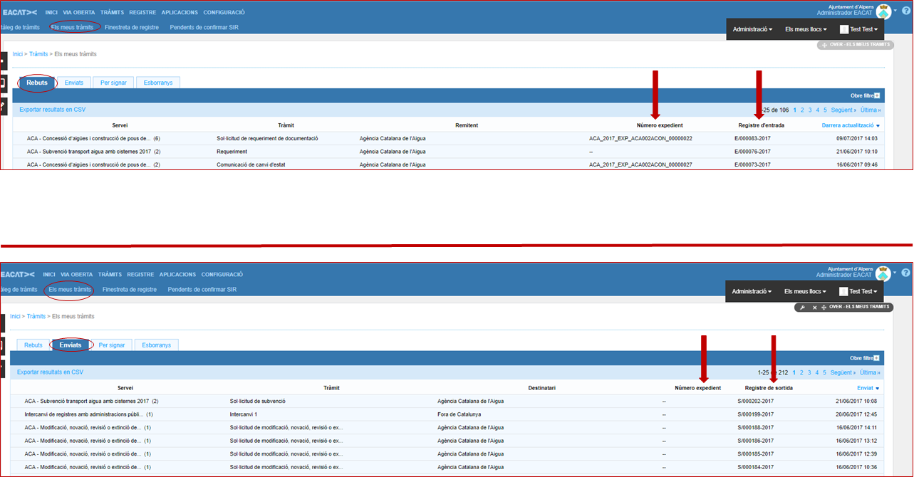Image resolution: width=914 pixels, height=477 pixels.
Task: Export the Enviats results via Exportar resultats en CSV
Action: pos(50,372)
